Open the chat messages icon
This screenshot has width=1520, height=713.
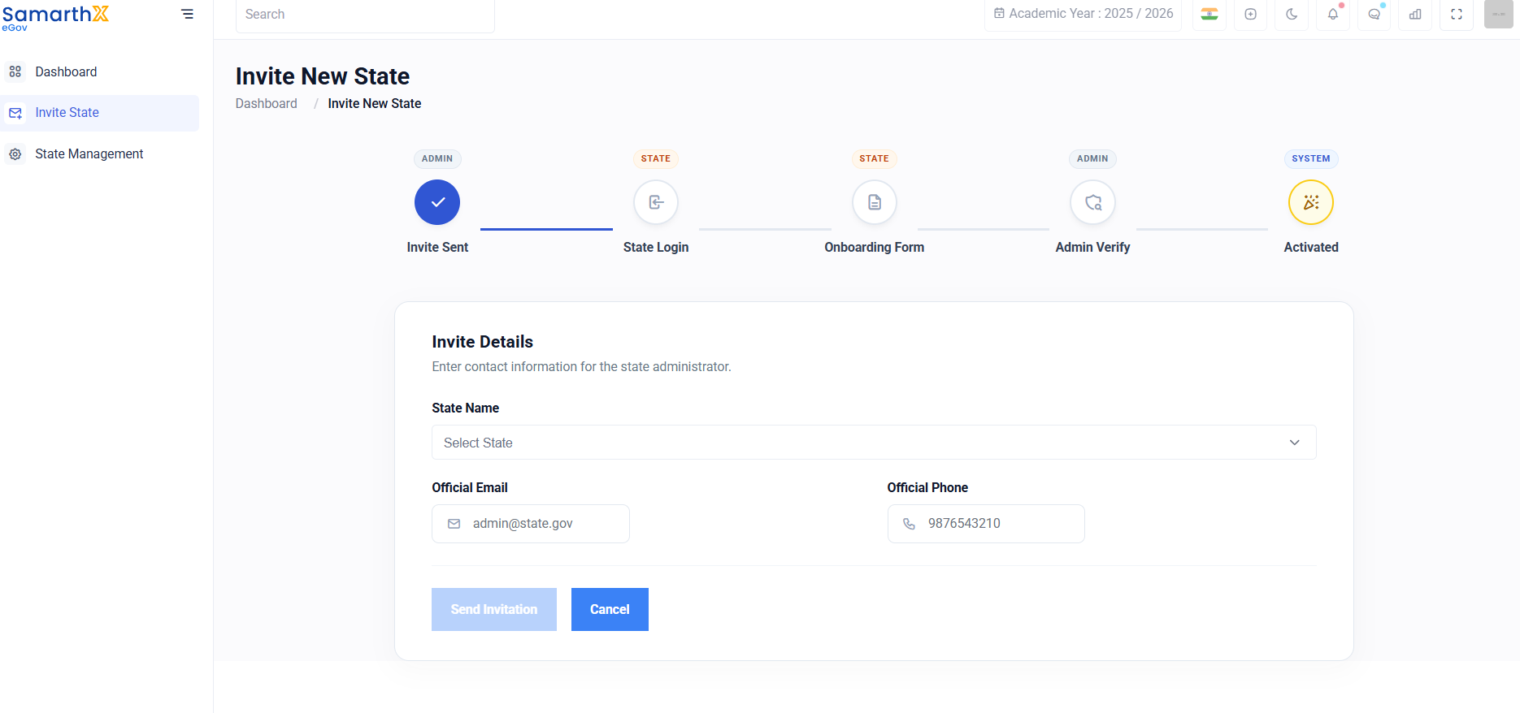(x=1375, y=14)
